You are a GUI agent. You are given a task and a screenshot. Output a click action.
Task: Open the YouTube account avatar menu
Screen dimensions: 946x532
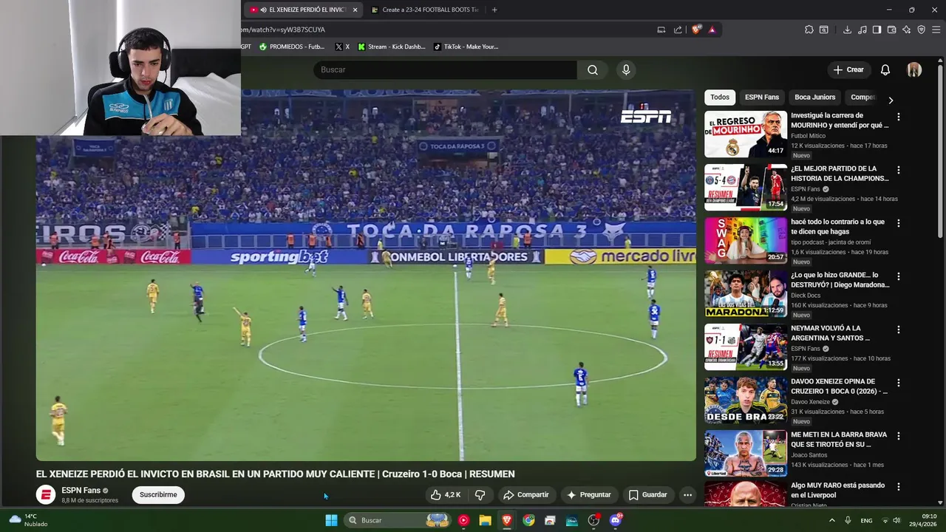coord(914,69)
